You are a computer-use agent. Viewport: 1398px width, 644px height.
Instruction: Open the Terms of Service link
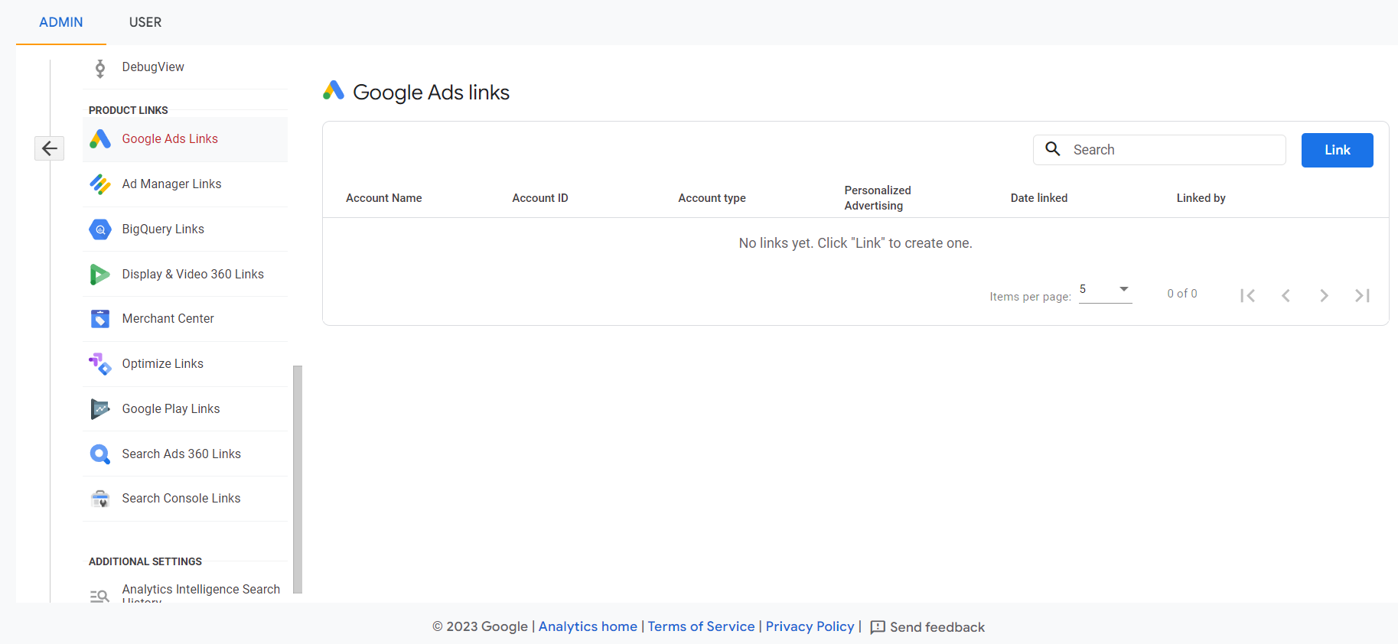coord(701,626)
